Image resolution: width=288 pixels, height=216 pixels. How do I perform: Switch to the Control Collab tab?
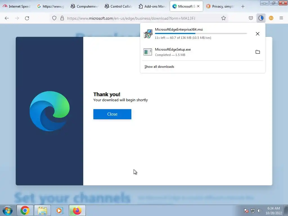click(x=118, y=6)
